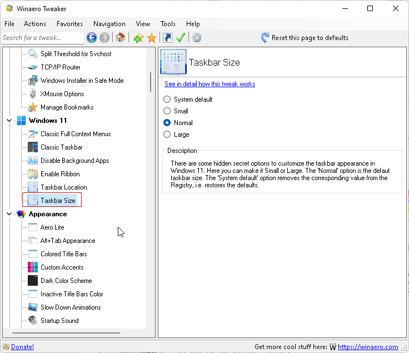Click the Taskbar Location icon
Image resolution: width=409 pixels, height=353 pixels.
tap(33, 187)
